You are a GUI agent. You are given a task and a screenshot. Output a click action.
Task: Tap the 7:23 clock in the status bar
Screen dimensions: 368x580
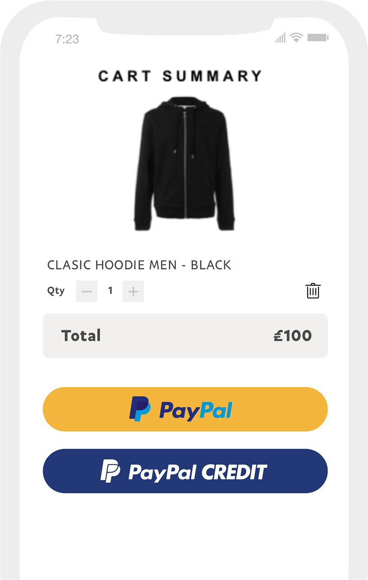[x=67, y=39]
